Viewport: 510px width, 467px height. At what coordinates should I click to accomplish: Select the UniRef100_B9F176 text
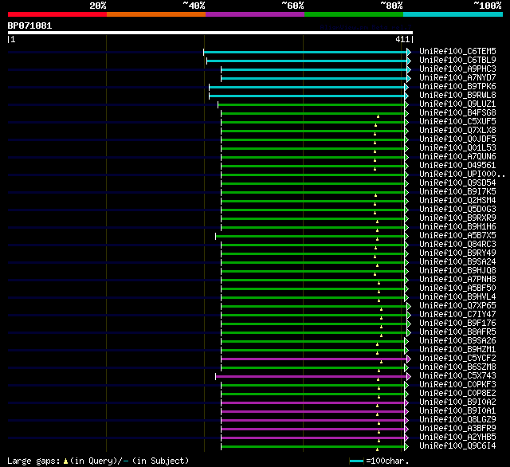pos(457,324)
